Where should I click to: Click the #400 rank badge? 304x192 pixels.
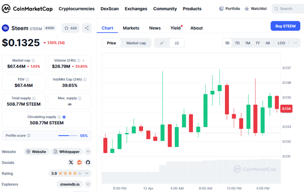49,28
